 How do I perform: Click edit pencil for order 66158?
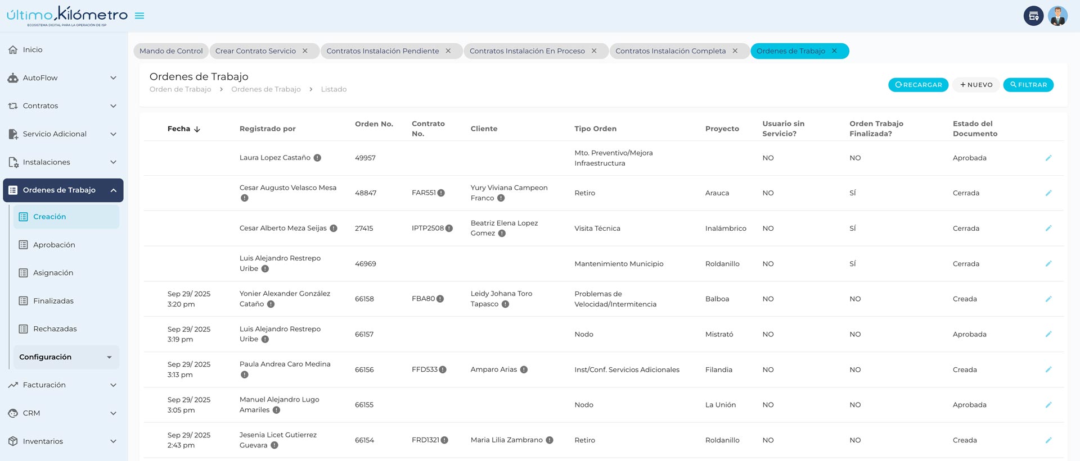[1048, 299]
